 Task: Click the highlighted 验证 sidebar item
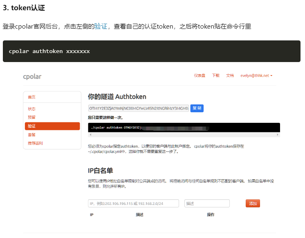[x=52, y=126]
